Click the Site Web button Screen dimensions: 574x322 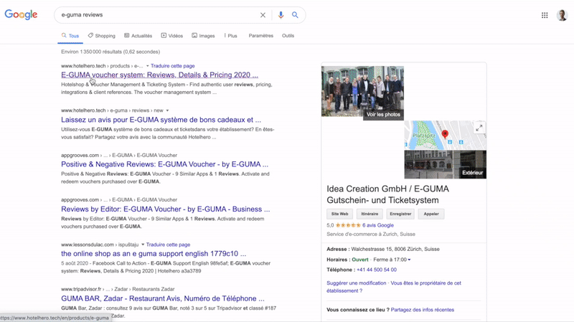click(x=339, y=214)
